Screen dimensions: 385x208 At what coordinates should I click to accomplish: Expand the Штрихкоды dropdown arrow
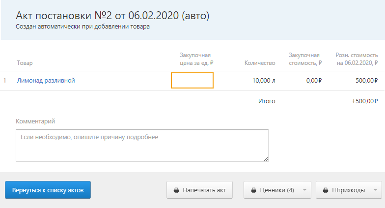coord(375,190)
